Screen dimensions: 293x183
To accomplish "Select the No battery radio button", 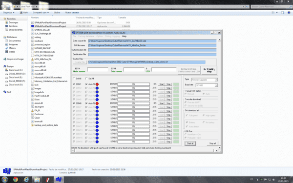I will pos(204,122).
